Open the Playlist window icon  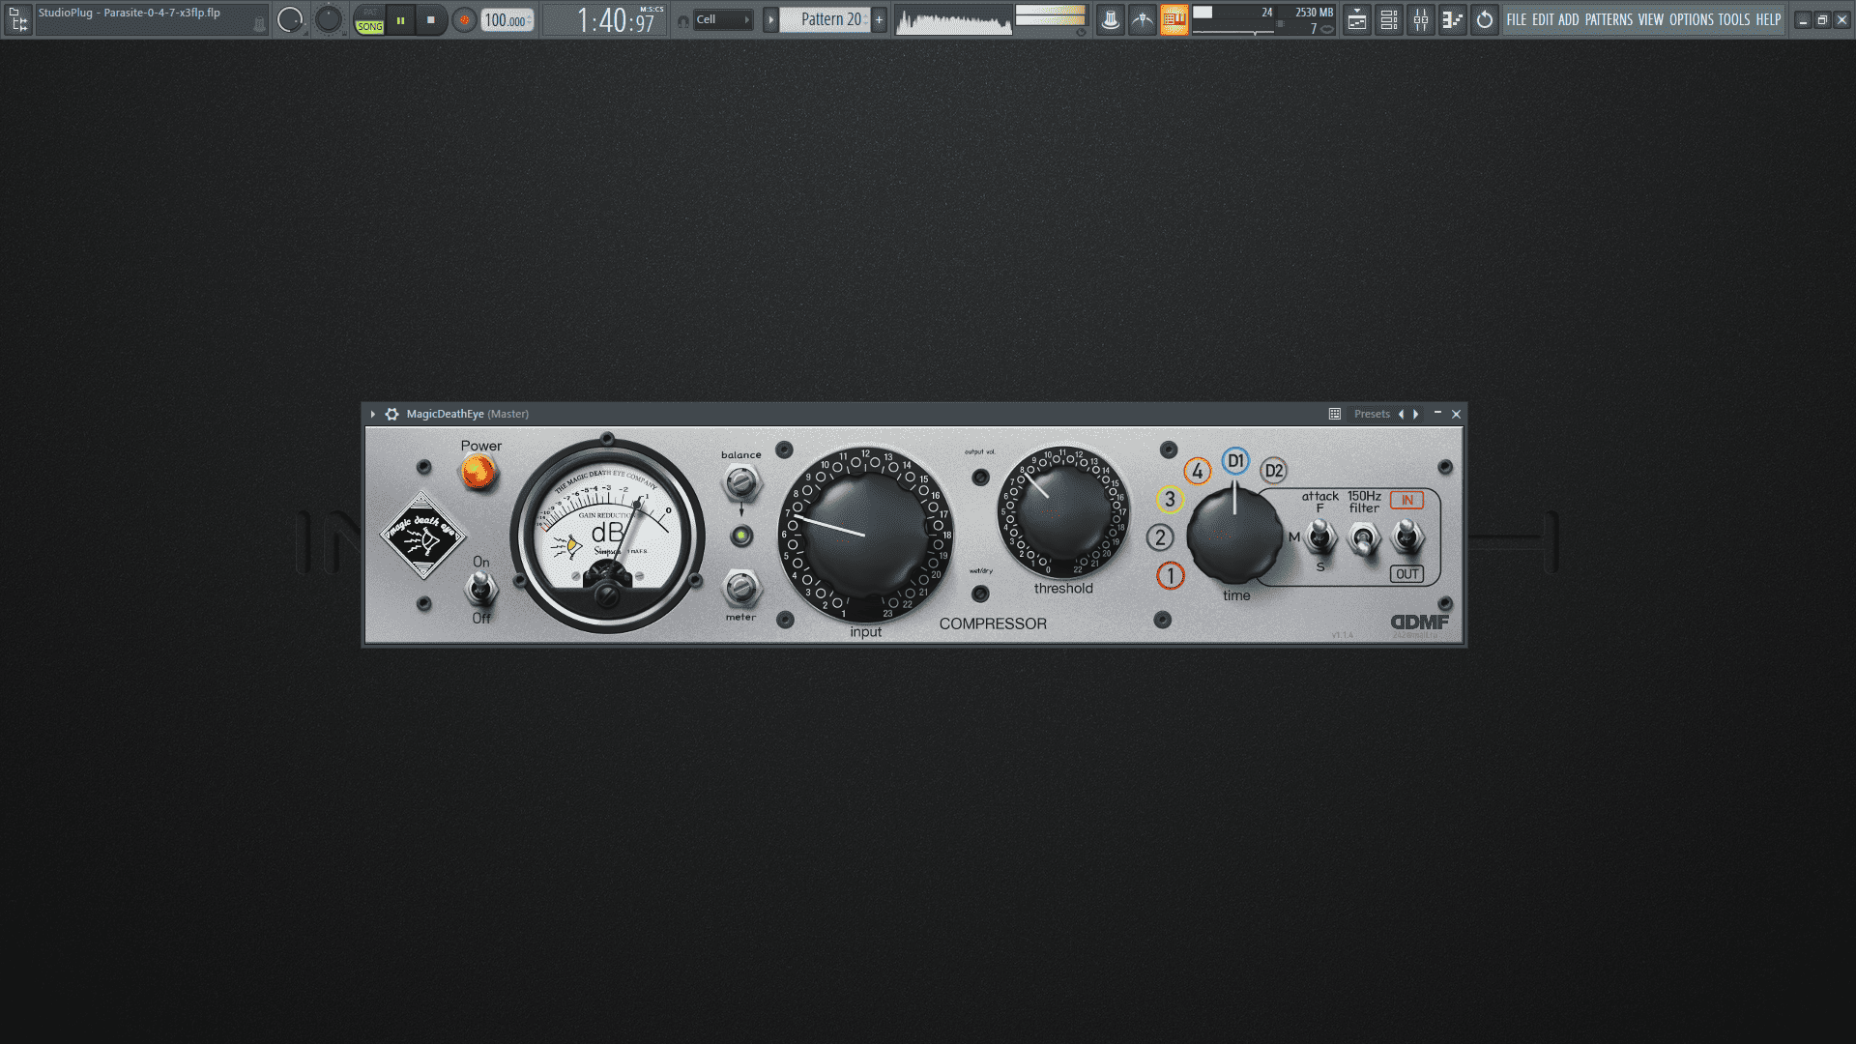click(x=1357, y=19)
